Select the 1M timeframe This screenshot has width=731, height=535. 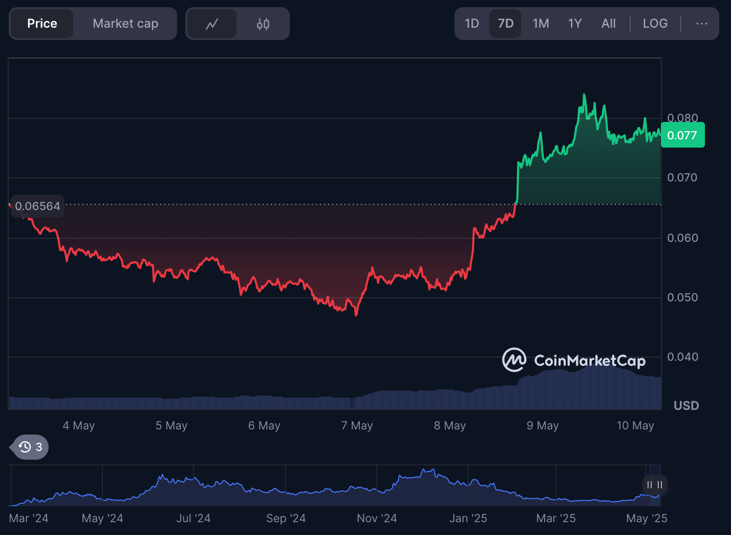tap(541, 23)
